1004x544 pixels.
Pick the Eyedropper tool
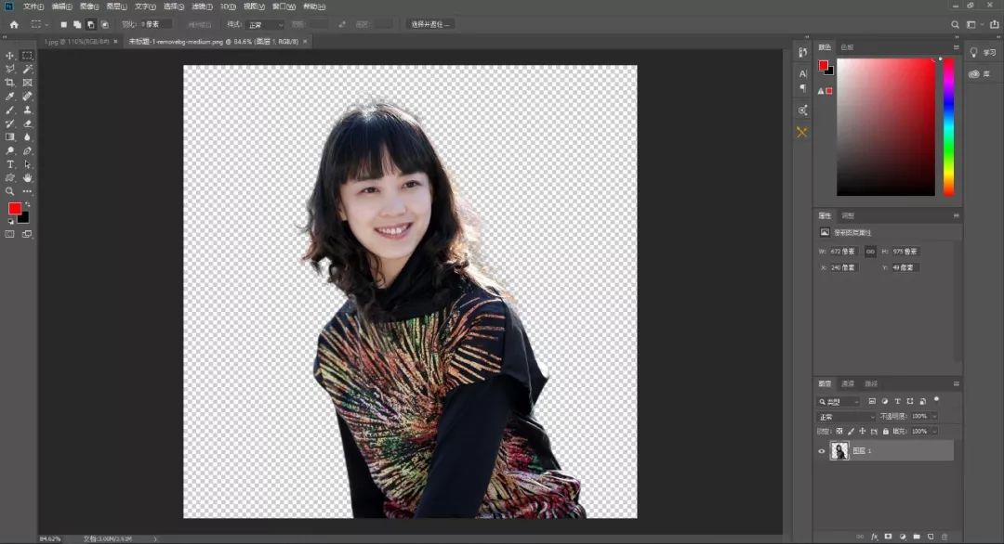(x=10, y=96)
